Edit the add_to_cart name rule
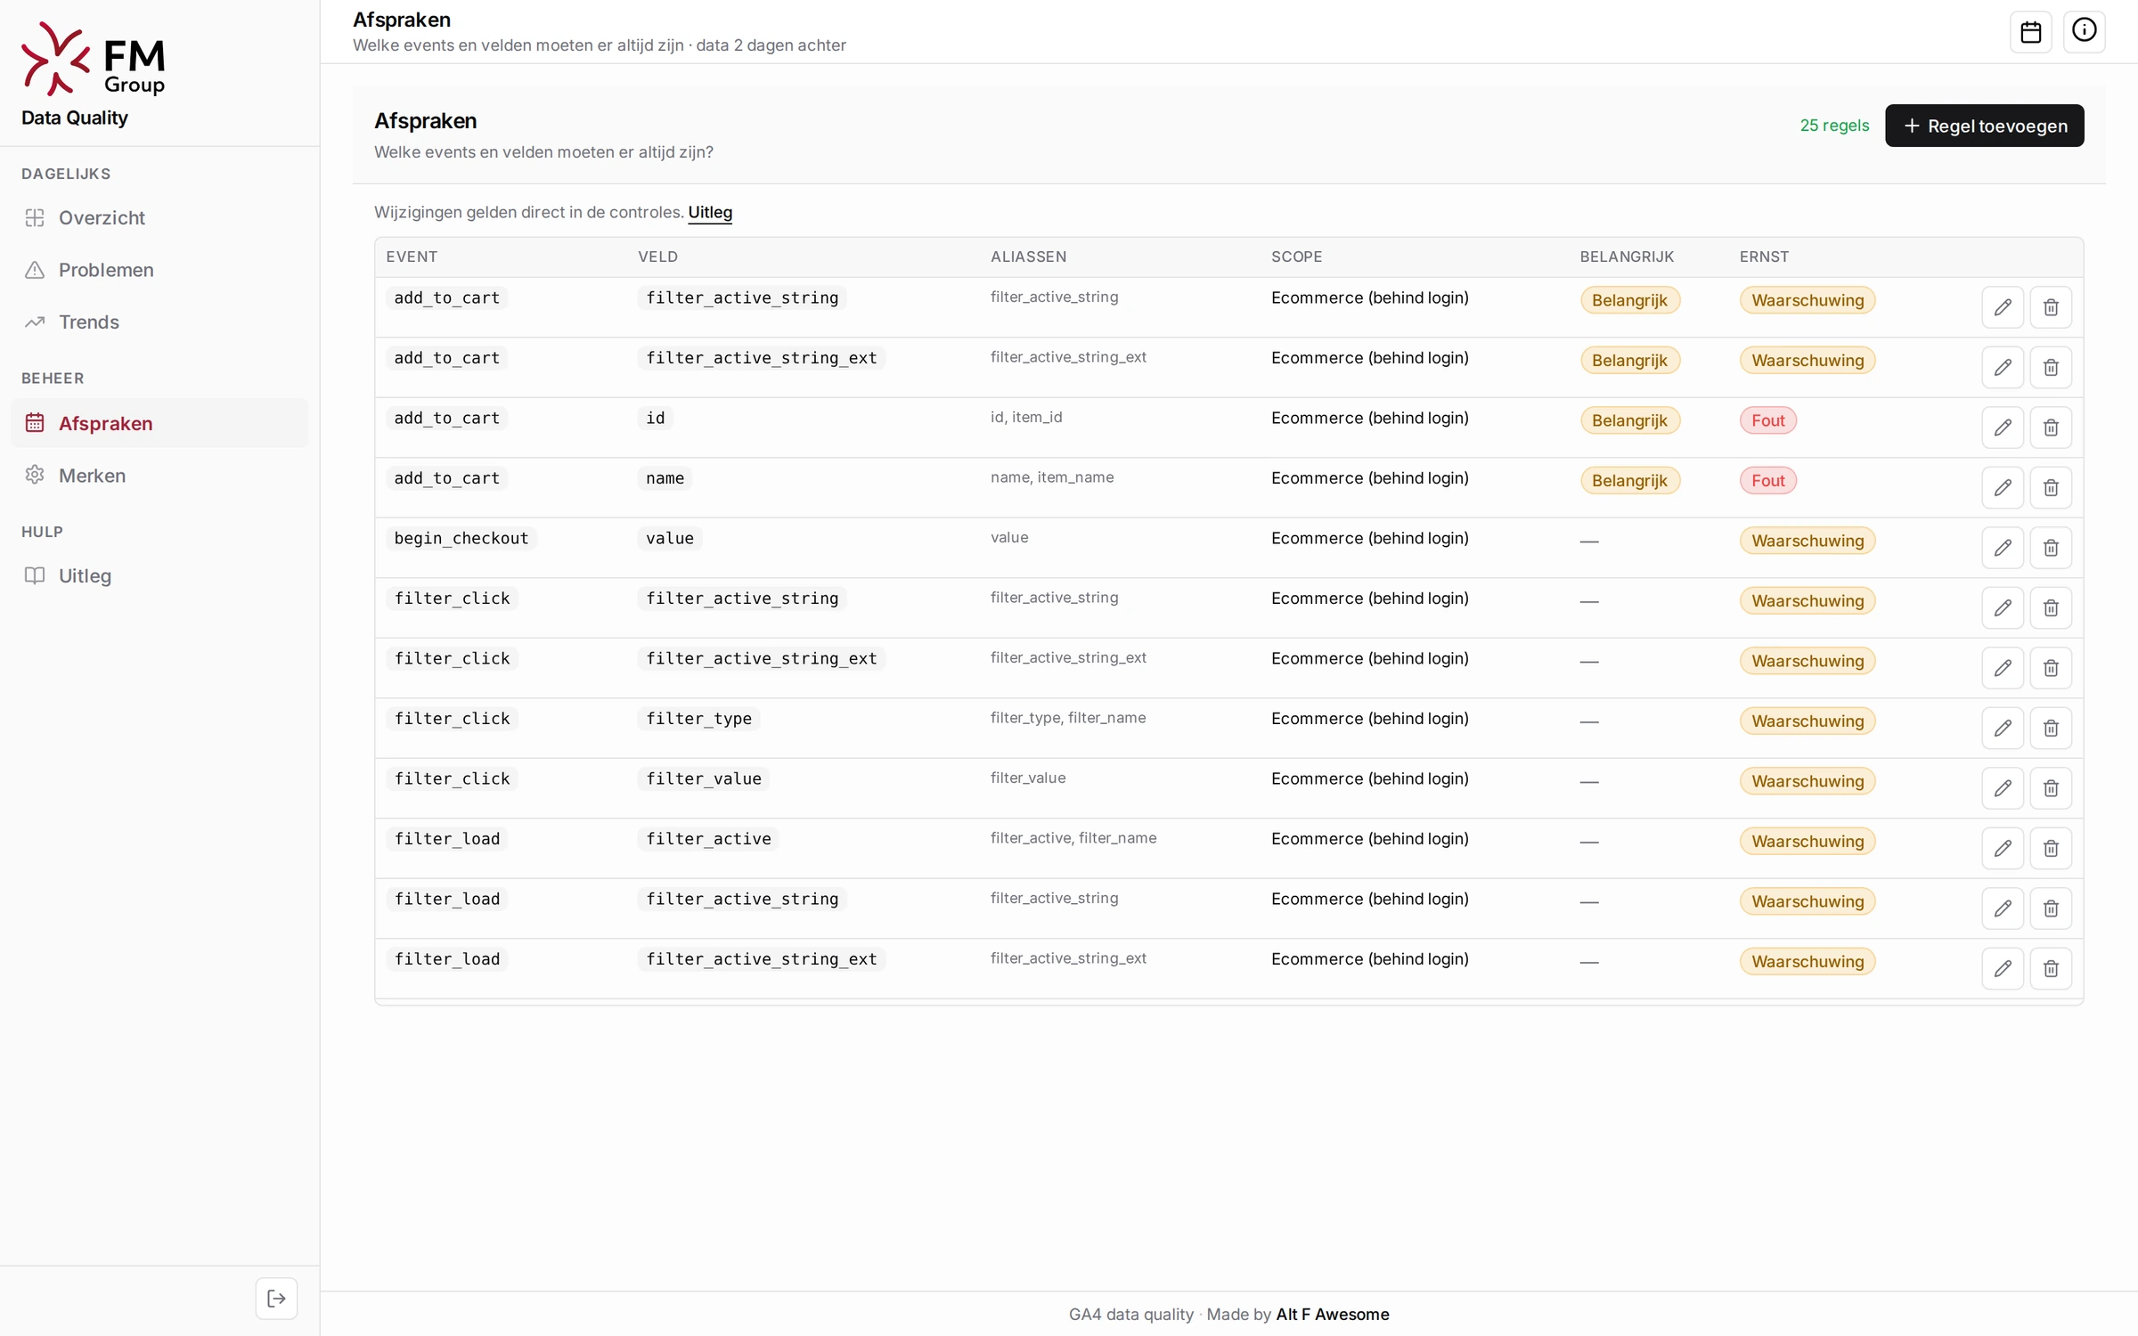Screen dimensions: 2138x1336 2003,487
